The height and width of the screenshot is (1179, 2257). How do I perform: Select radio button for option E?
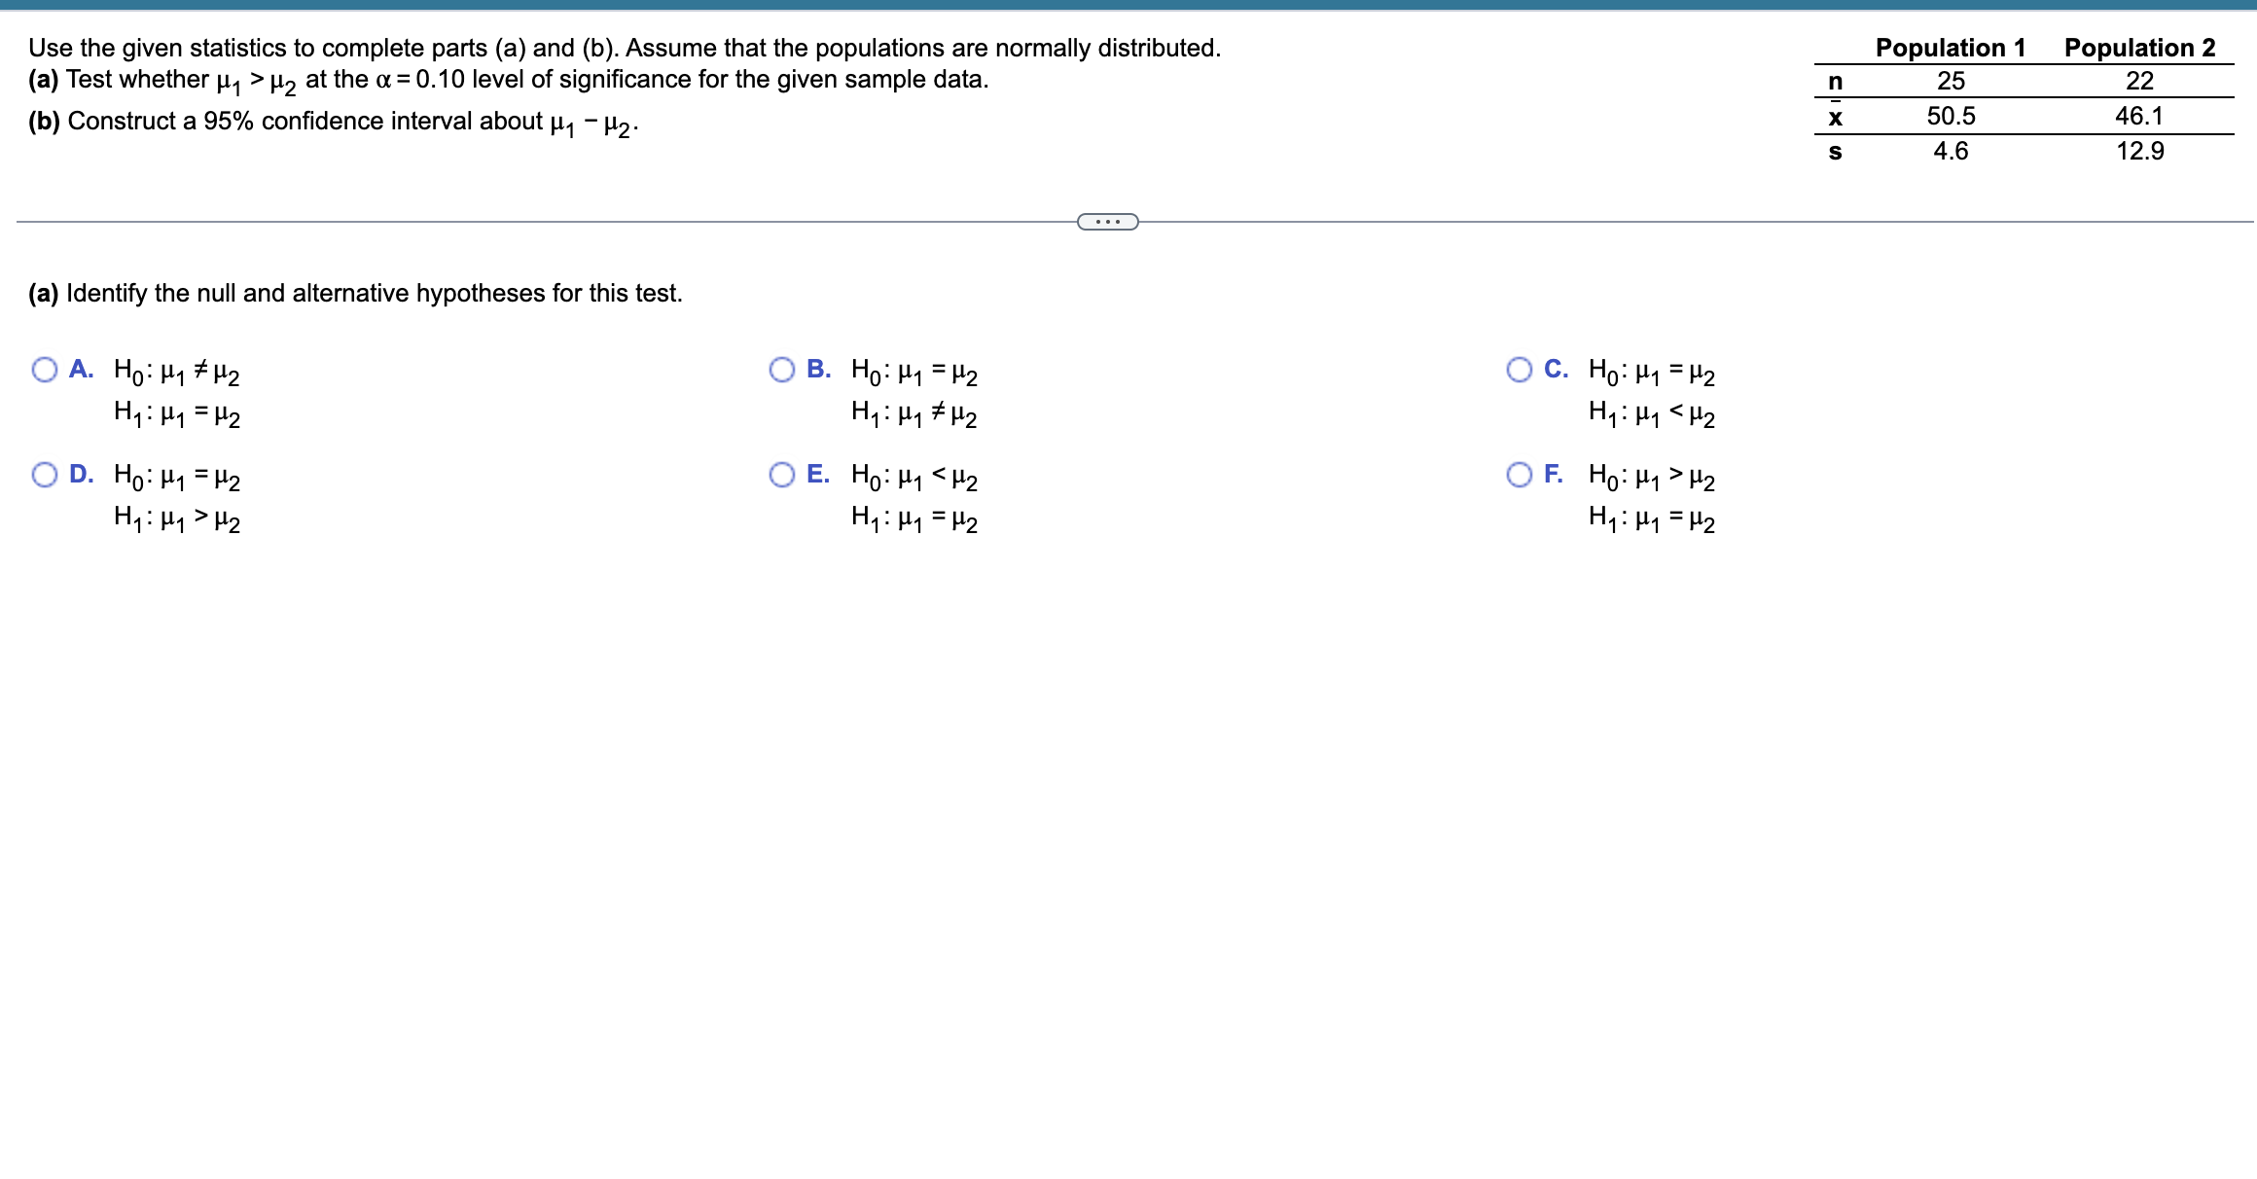(782, 474)
